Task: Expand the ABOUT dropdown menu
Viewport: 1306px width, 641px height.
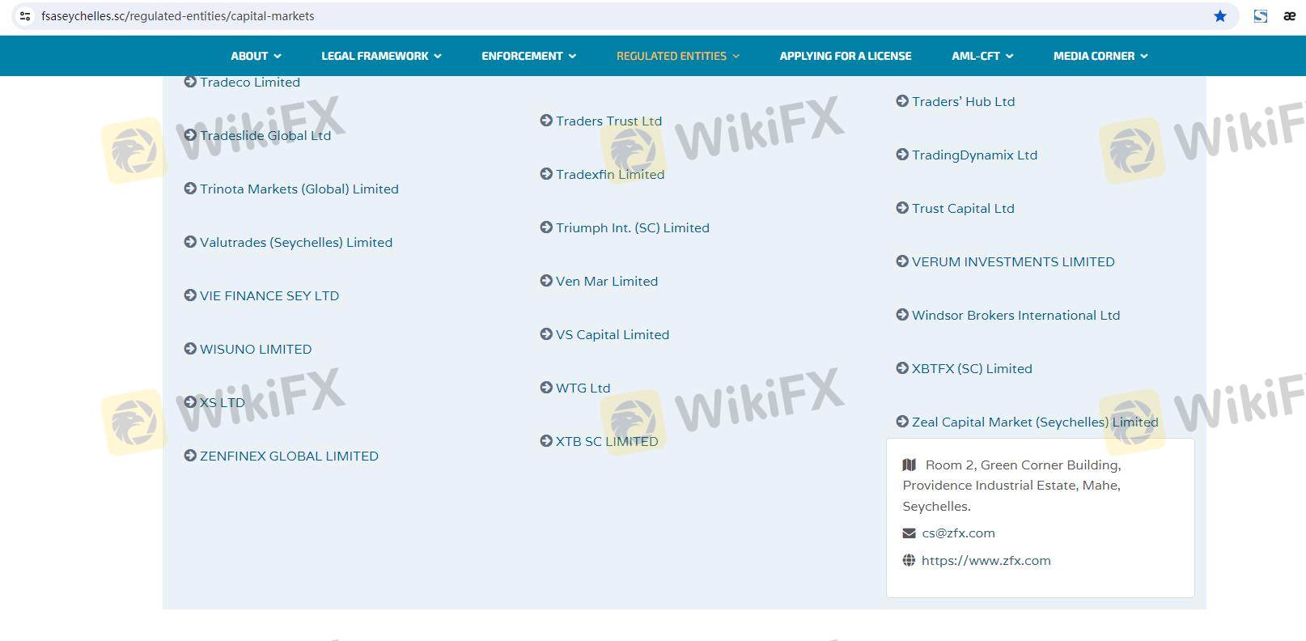Action: coord(256,56)
